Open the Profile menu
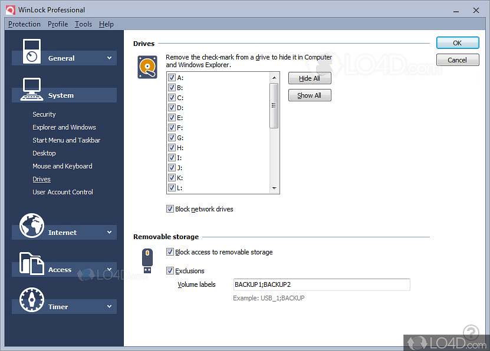490x351 pixels. tap(57, 24)
